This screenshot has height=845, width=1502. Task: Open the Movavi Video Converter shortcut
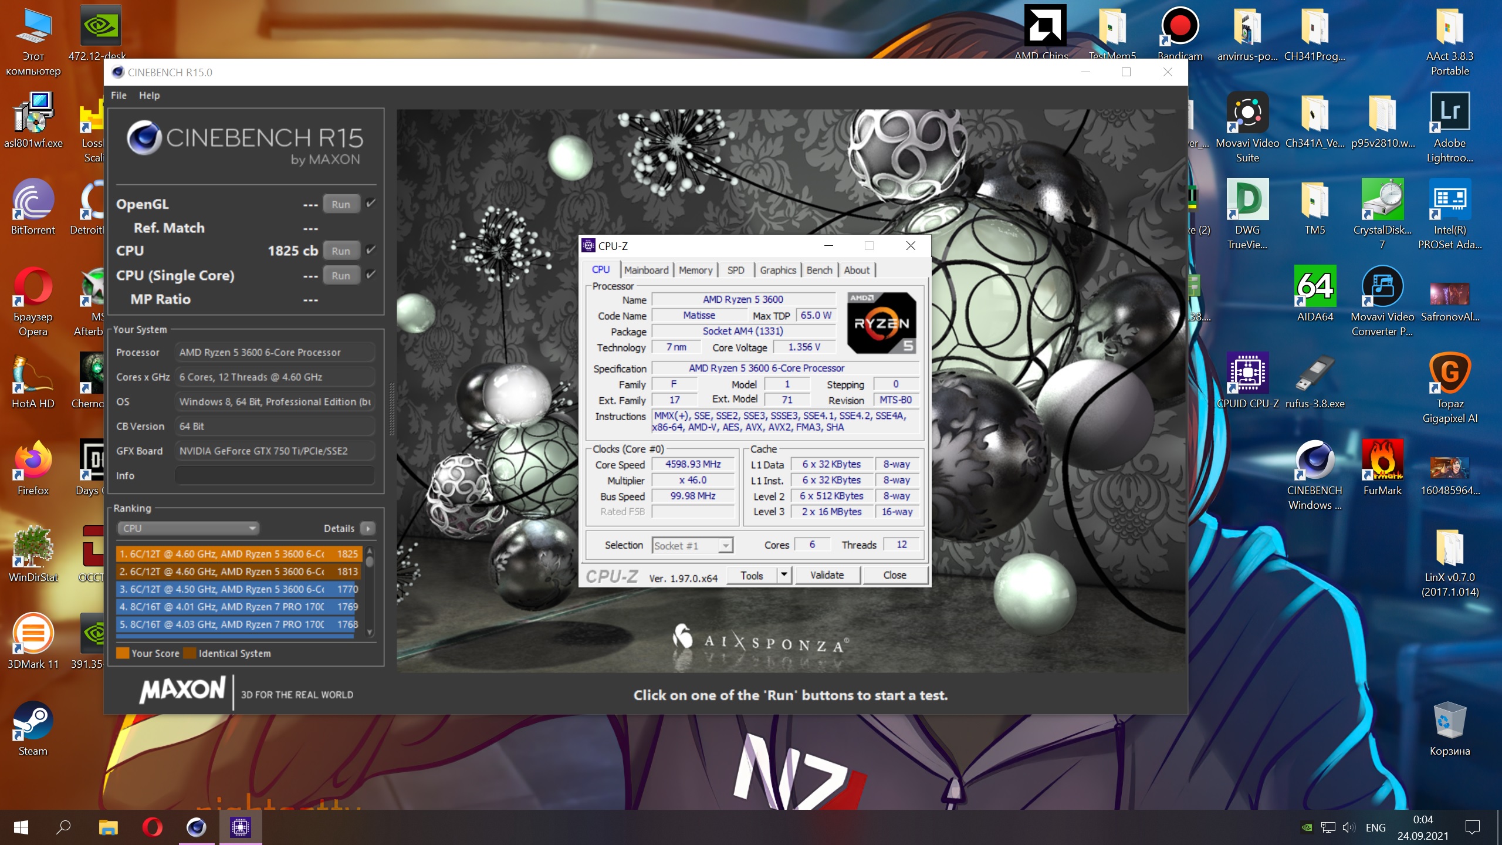[1382, 300]
